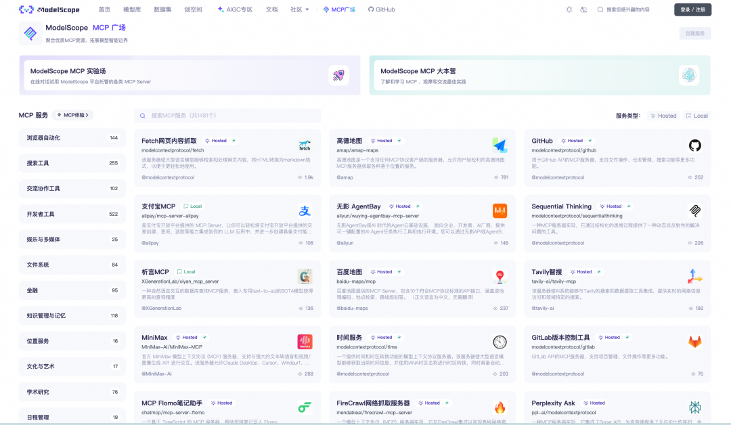Open the ModelScope MCP 大本营 banner
Screen dimensions: 731x425
[x=540, y=76]
